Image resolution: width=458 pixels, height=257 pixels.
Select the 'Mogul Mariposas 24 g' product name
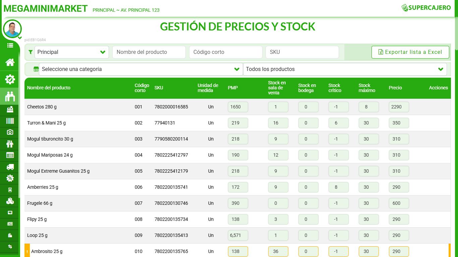pos(50,155)
